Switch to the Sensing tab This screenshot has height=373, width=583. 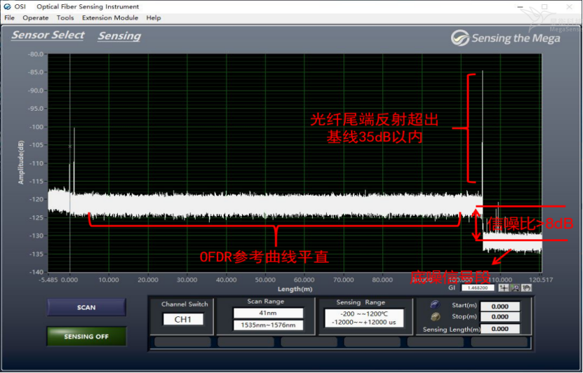coord(119,36)
